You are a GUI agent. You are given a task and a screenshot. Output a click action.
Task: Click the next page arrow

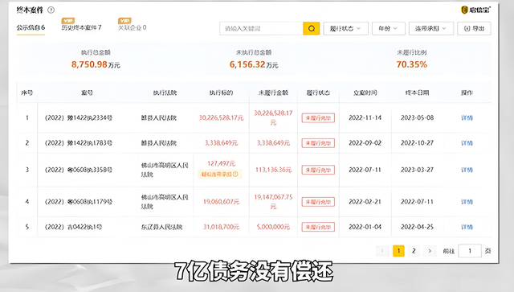[x=430, y=251]
